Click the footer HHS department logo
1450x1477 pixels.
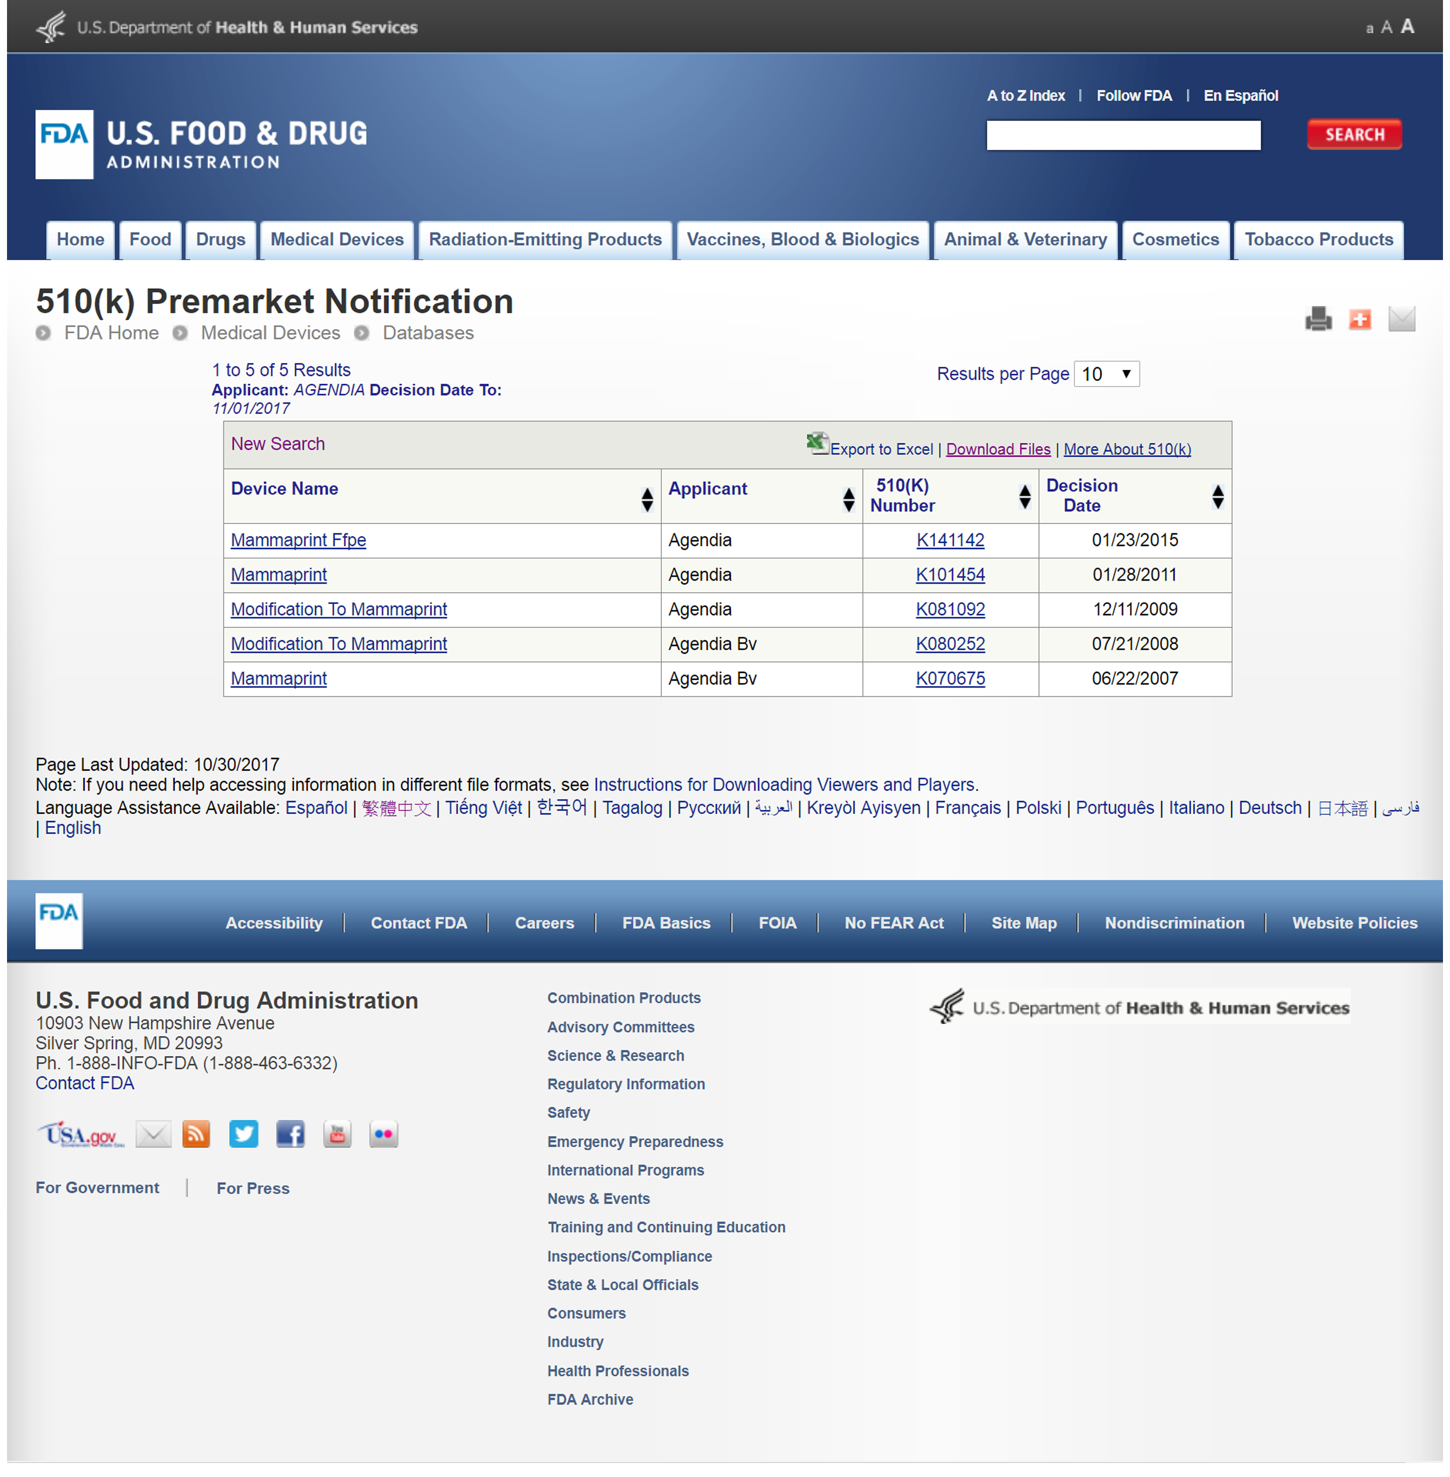point(1140,1007)
